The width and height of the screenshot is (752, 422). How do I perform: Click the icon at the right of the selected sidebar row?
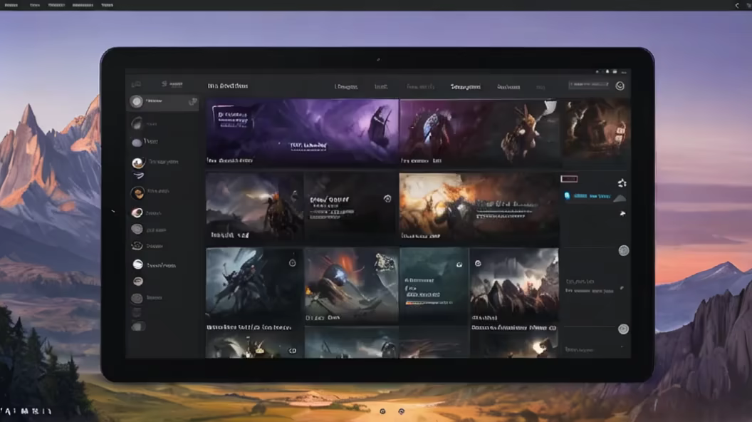pos(192,102)
